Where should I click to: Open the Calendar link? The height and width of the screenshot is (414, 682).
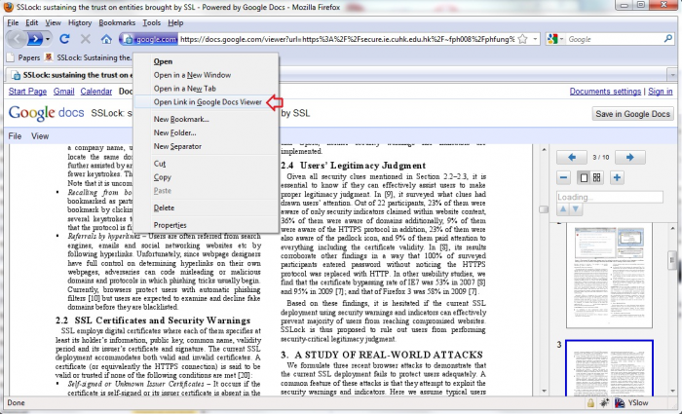pyautogui.click(x=96, y=92)
